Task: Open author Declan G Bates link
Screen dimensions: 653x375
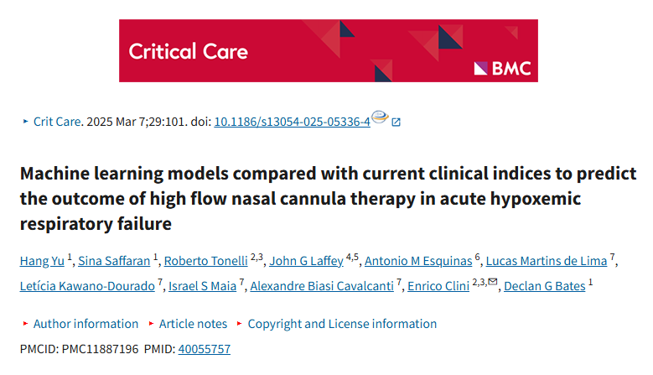Action: (545, 286)
